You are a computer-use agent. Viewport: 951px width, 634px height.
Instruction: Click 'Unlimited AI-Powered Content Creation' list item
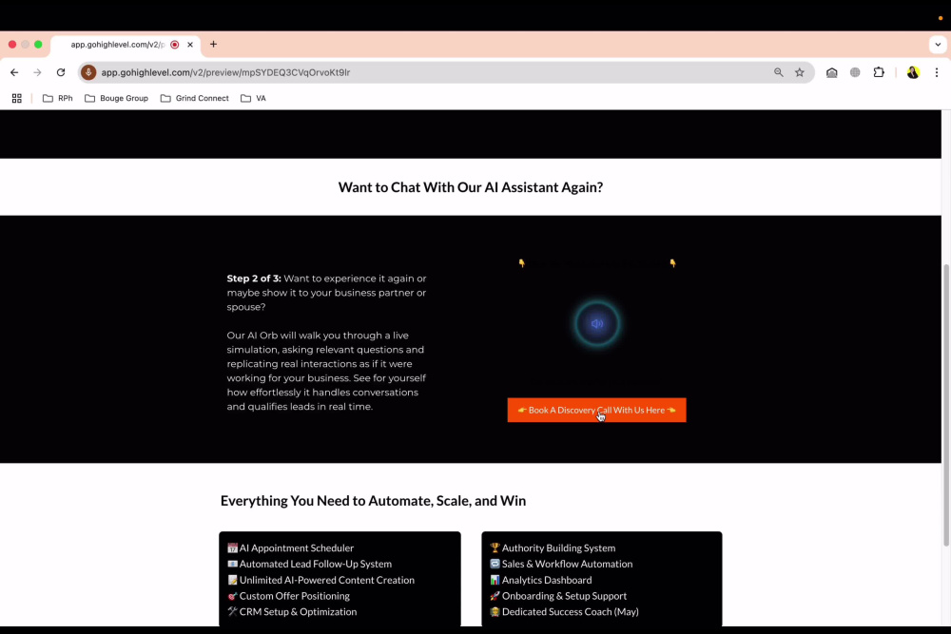(x=320, y=580)
